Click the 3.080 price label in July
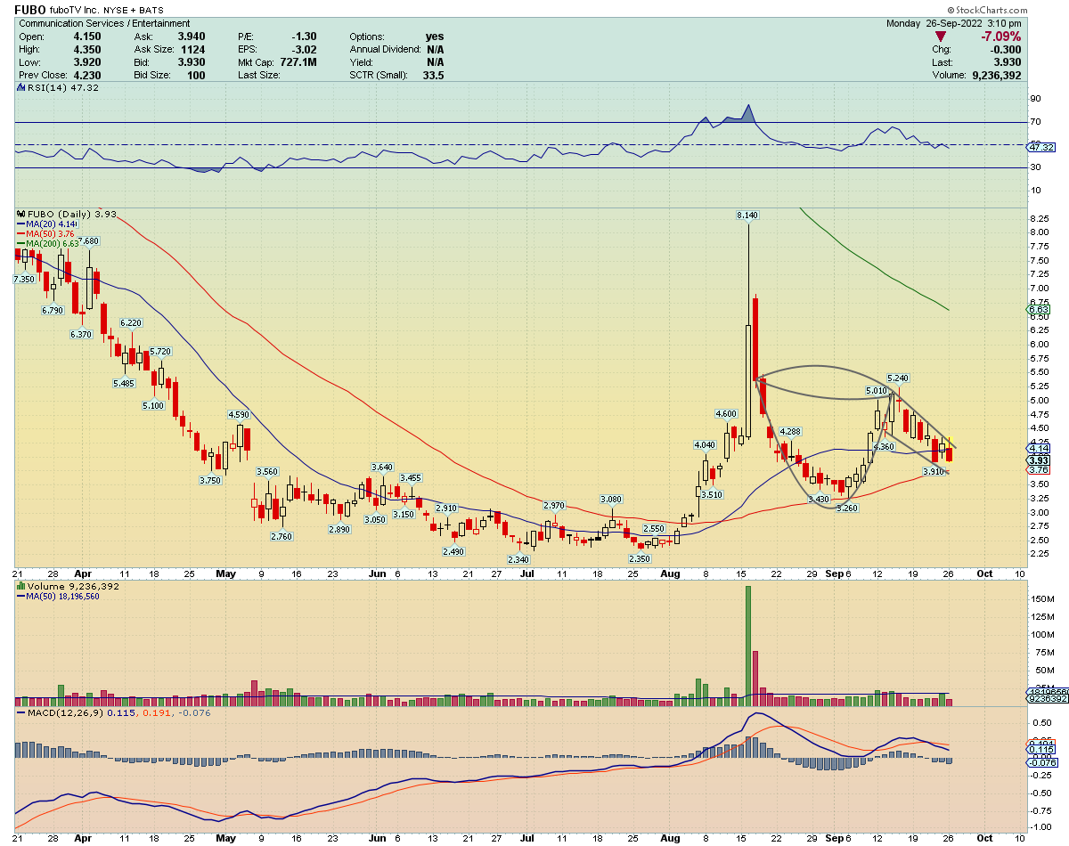Viewport: 1069px width, 846px height. pyautogui.click(x=611, y=500)
